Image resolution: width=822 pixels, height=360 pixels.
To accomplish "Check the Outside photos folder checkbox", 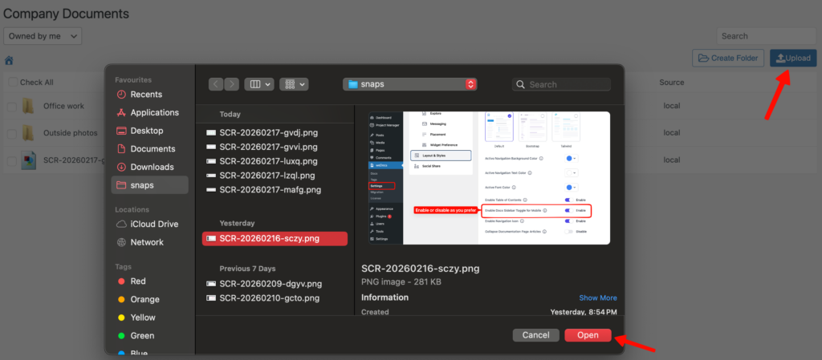I will (12, 133).
